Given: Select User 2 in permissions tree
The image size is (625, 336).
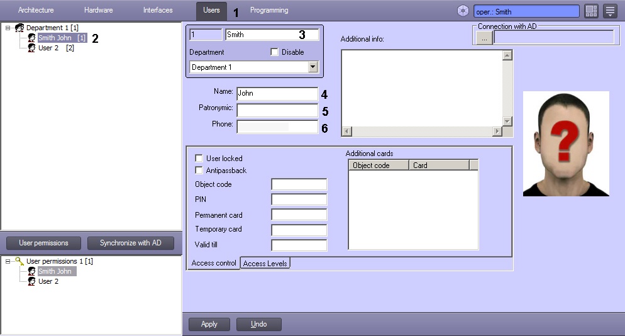Looking at the screenshot, I should [x=48, y=281].
